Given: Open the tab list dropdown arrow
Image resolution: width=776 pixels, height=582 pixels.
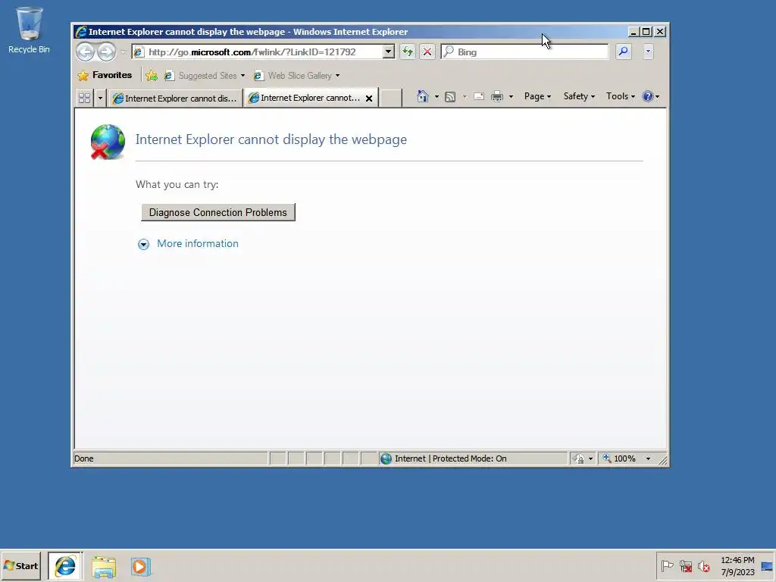Looking at the screenshot, I should (100, 98).
